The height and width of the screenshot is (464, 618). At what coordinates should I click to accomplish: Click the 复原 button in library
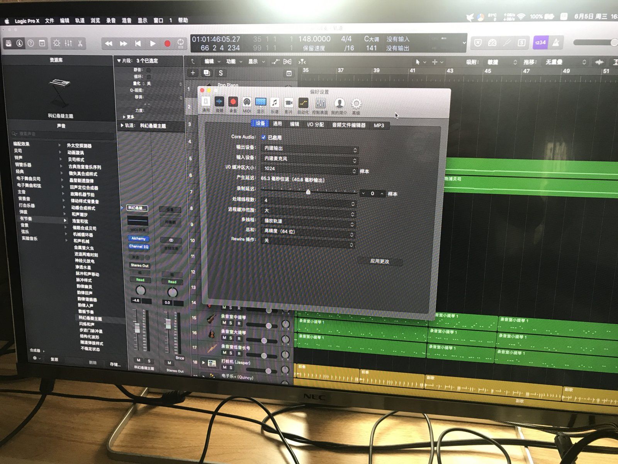pyautogui.click(x=54, y=360)
